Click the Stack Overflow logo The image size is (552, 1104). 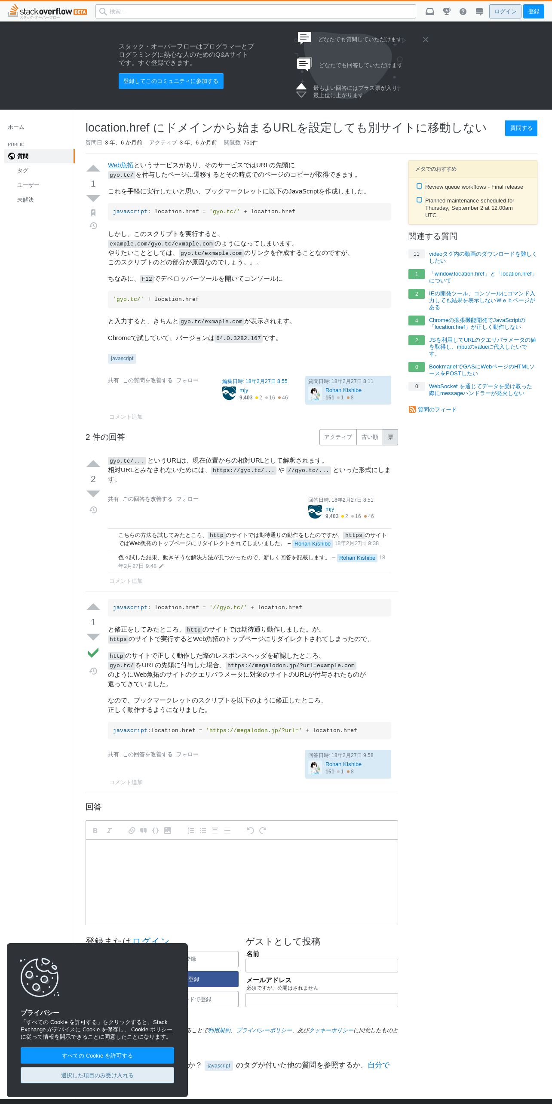pyautogui.click(x=47, y=12)
